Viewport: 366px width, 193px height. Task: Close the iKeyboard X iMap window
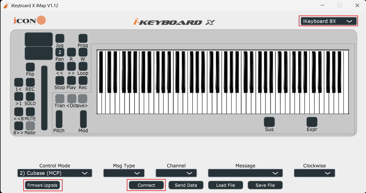357,5
